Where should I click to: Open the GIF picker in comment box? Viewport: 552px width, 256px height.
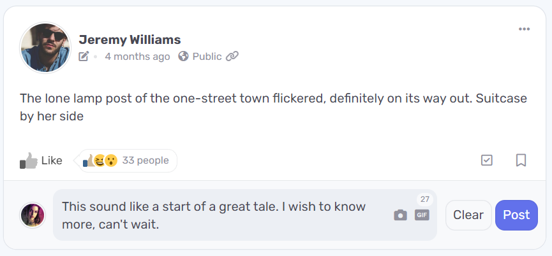[422, 215]
